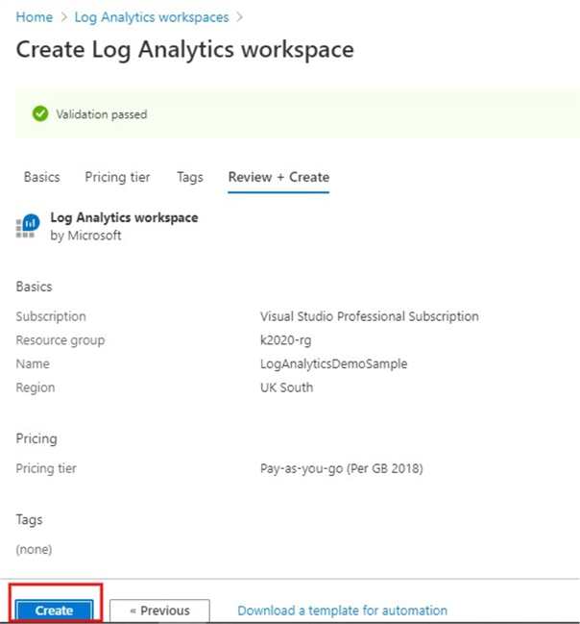580x624 pixels.
Task: Click the 'Region' field label
Action: [36, 387]
